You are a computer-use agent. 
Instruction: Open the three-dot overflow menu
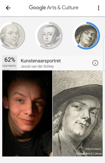(98, 8)
